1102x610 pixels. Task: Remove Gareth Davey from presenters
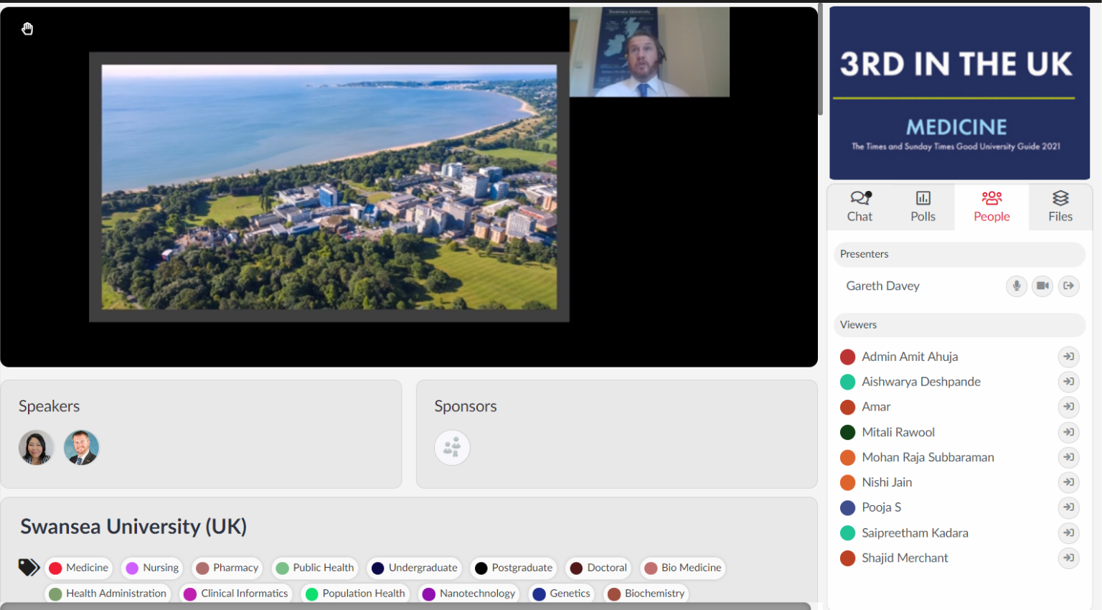point(1069,286)
